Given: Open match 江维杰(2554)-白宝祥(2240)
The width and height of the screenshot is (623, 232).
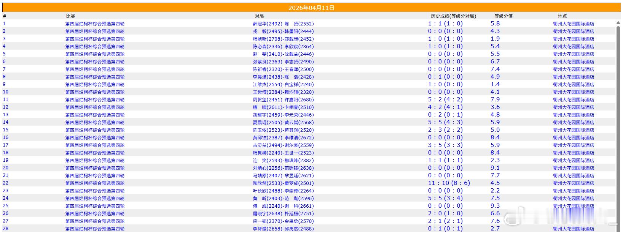Looking at the screenshot, I should 283,84.
